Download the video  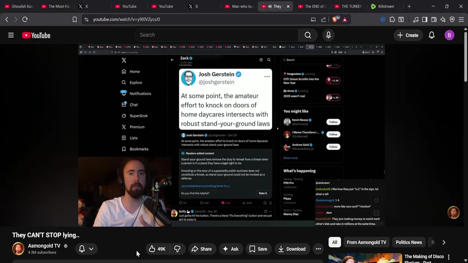(292, 249)
